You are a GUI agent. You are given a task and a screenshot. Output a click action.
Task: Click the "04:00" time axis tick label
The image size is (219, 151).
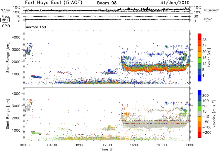point(52,145)
